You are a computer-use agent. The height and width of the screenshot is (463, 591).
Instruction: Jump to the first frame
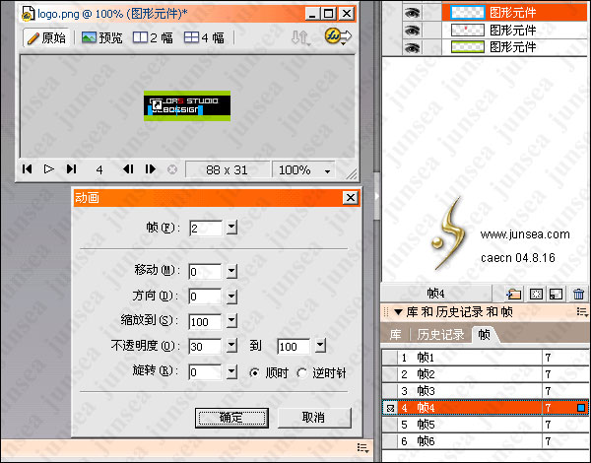coord(28,169)
